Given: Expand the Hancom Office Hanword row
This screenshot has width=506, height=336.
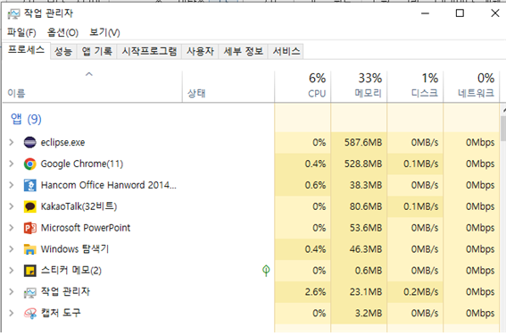Looking at the screenshot, I should pyautogui.click(x=12, y=185).
